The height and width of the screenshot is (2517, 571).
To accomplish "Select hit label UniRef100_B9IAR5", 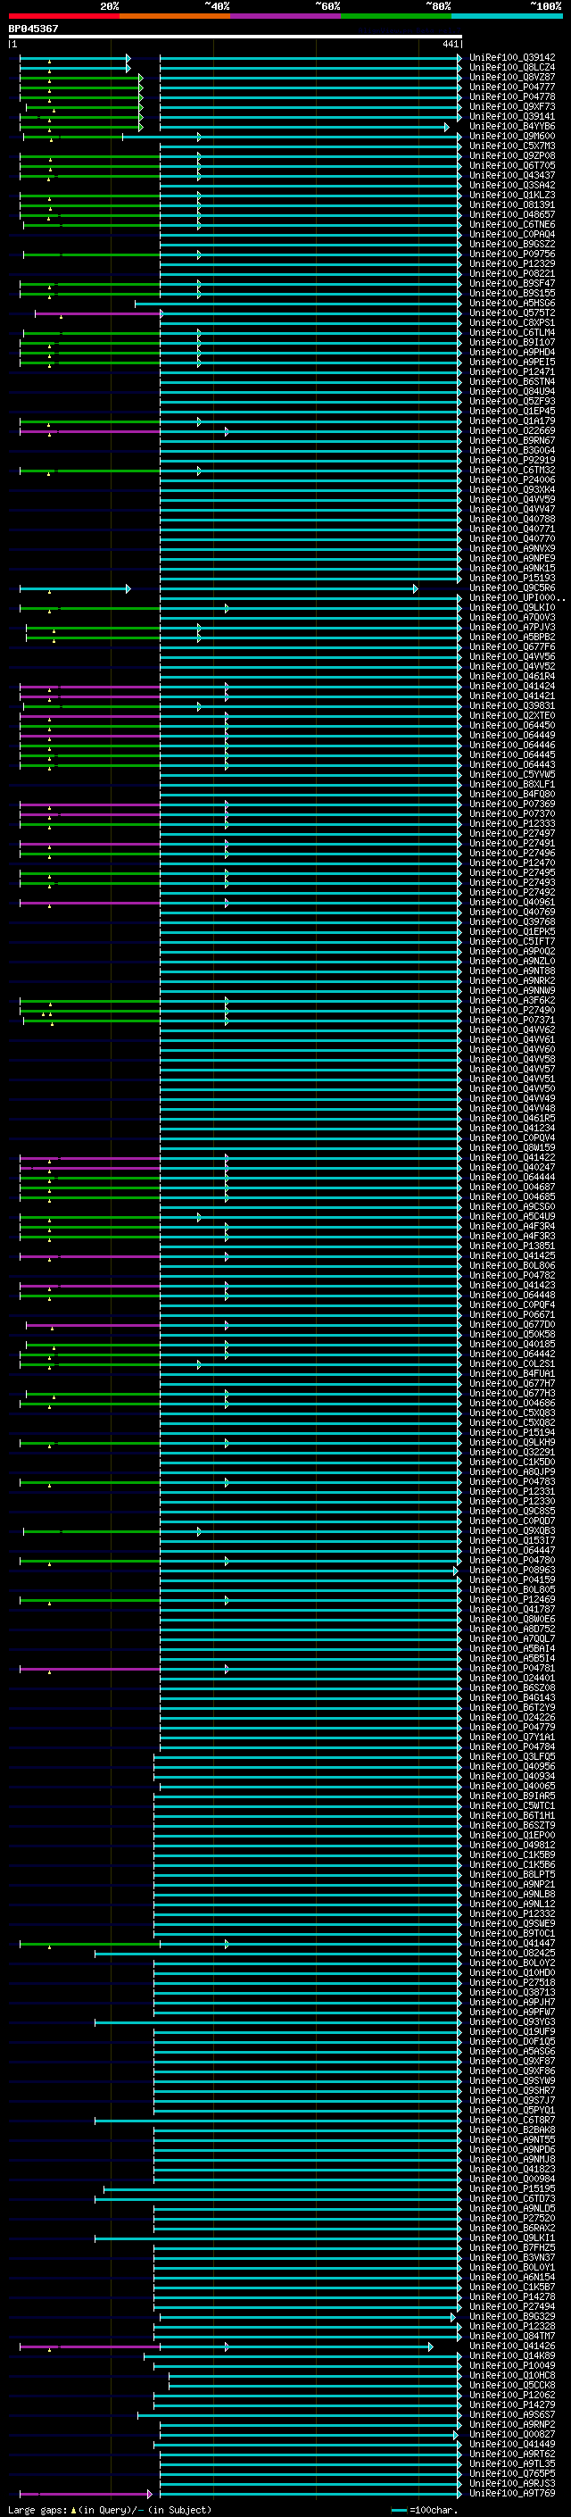I will point(512,1796).
